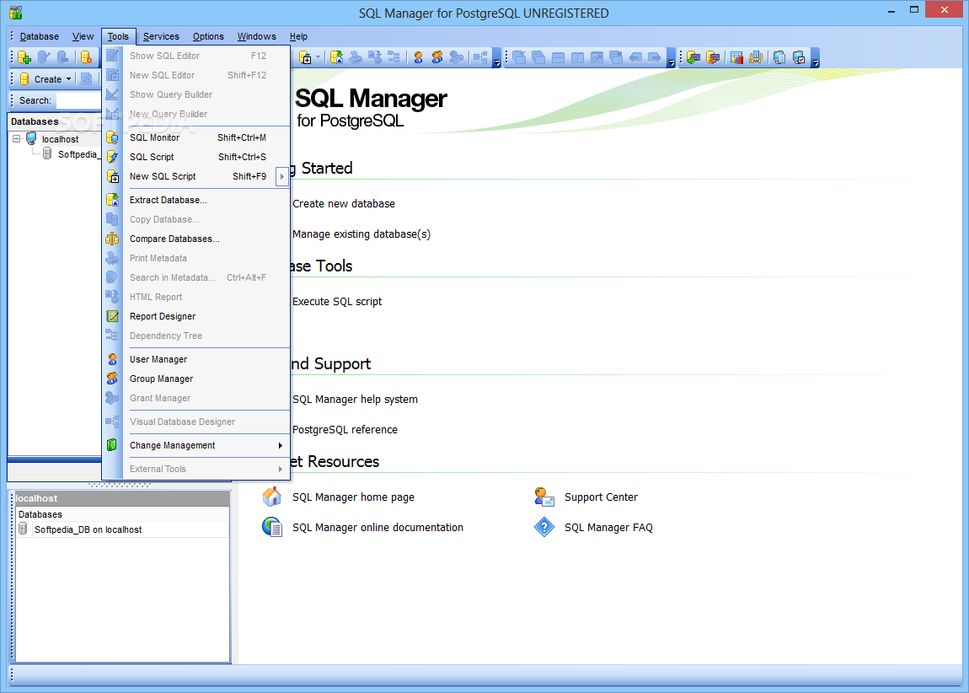Open the dropdown beside New SQL Script toolbar icon
Viewport: 969px width, 693px height.
point(319,57)
